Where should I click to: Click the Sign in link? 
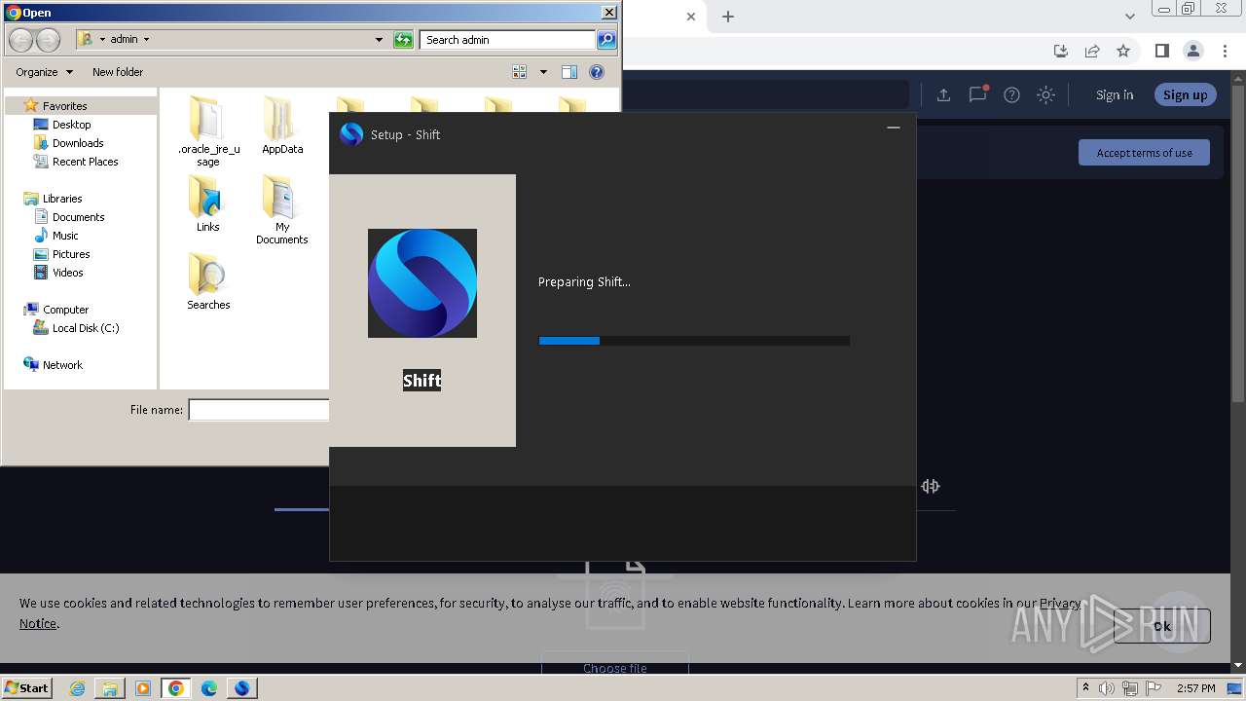point(1115,94)
